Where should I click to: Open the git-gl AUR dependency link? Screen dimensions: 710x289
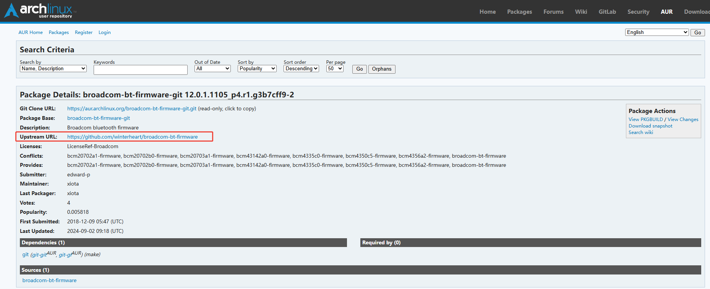70,254
